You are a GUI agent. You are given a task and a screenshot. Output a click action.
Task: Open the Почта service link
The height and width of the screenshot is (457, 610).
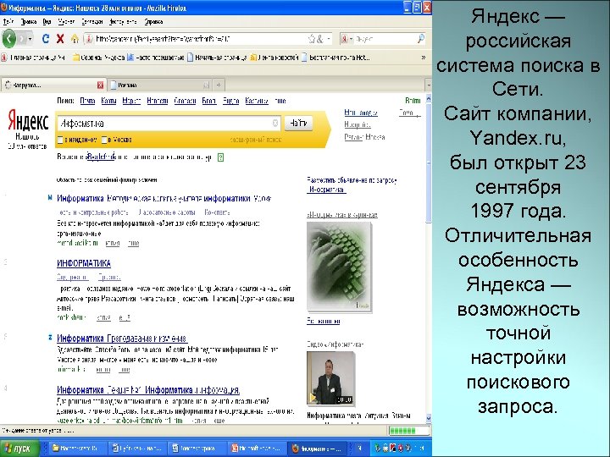(87, 101)
